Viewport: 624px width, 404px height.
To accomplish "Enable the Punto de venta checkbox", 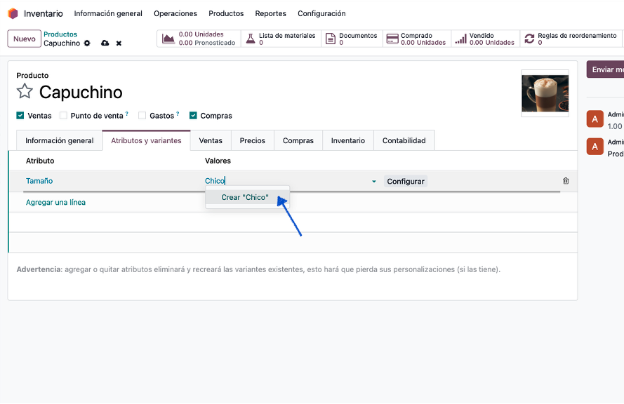I will [64, 116].
